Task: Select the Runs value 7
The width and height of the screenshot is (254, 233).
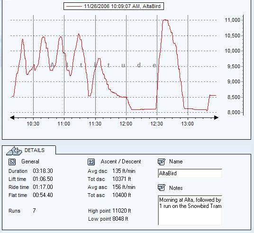Action: [34, 211]
